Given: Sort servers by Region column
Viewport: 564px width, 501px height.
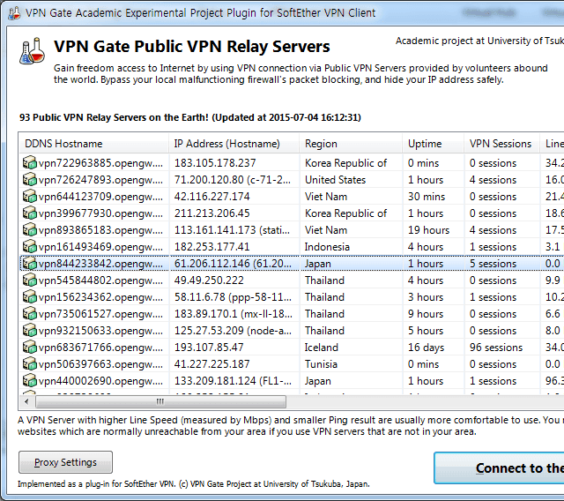Looking at the screenshot, I should coord(351,144).
